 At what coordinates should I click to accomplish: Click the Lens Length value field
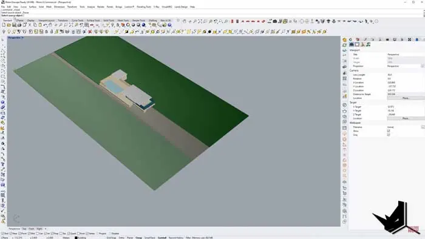tap(406, 75)
